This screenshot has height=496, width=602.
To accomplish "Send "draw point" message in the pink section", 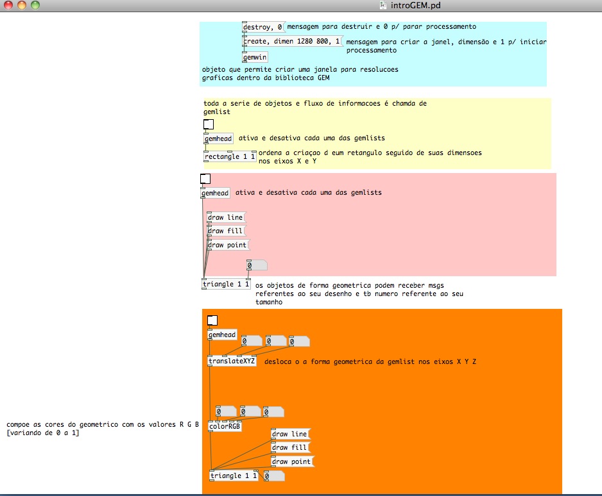I will (x=227, y=245).
